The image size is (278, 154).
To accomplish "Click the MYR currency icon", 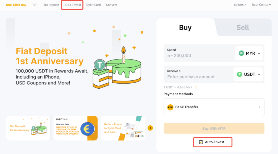I will pos(242,53).
